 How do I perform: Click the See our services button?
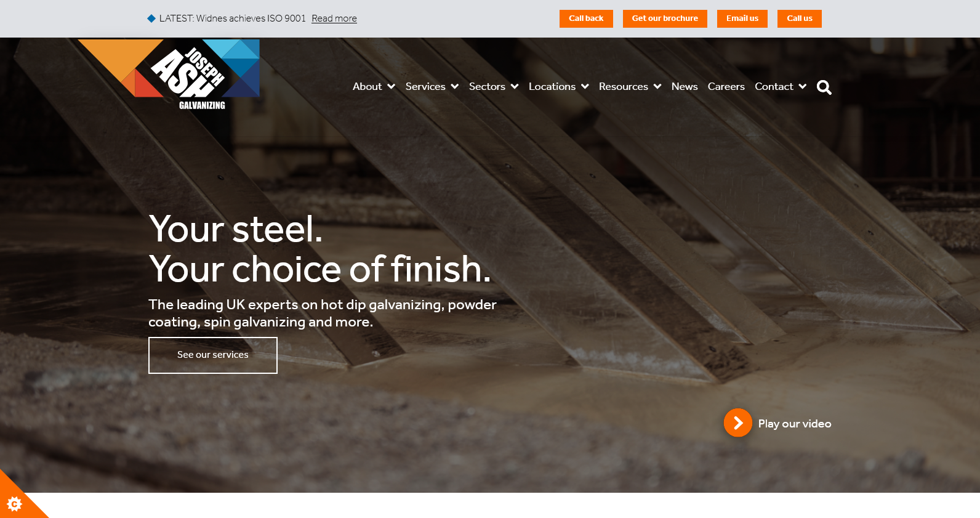[213, 355]
